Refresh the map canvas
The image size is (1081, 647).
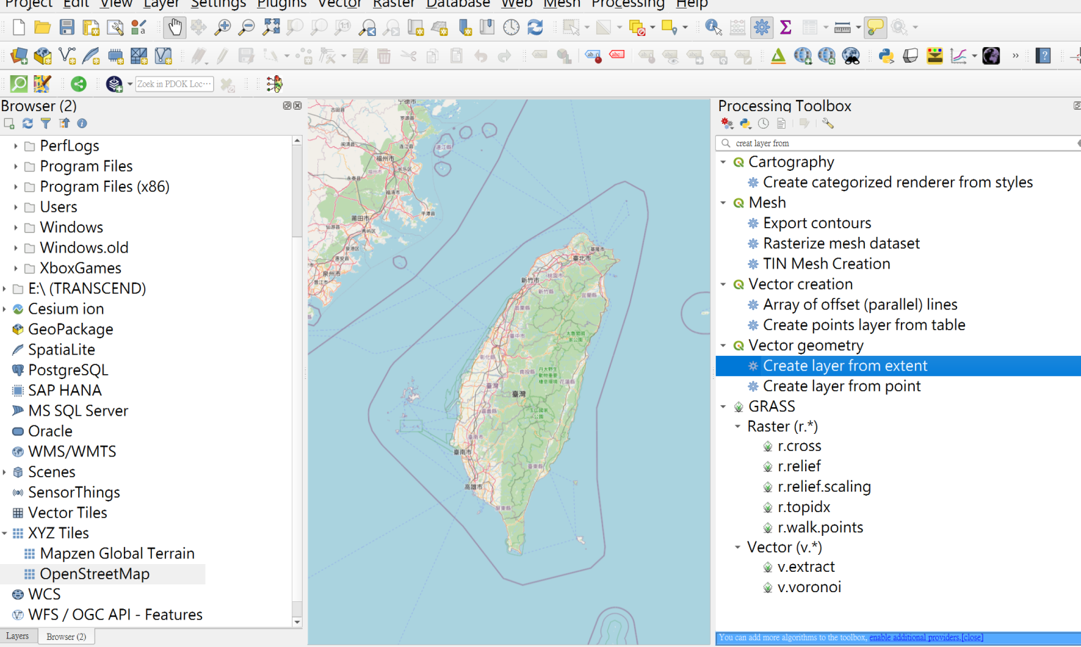536,27
